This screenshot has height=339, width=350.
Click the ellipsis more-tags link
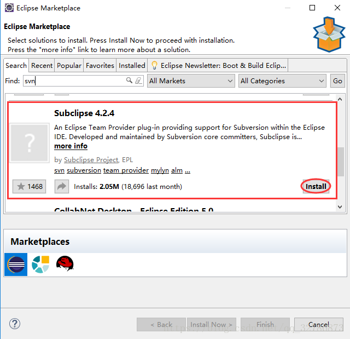coord(188,171)
